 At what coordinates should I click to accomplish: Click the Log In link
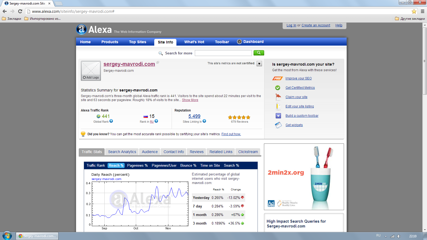291,25
